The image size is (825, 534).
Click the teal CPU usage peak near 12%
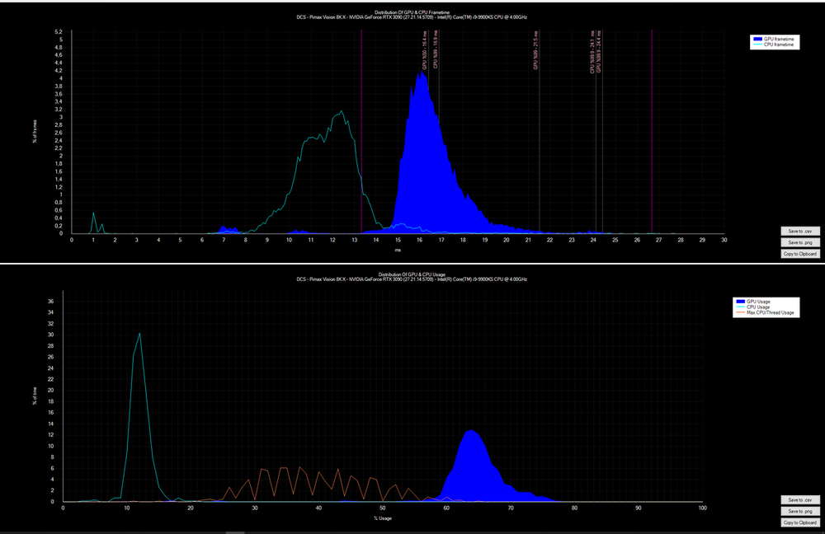pyautogui.click(x=139, y=334)
